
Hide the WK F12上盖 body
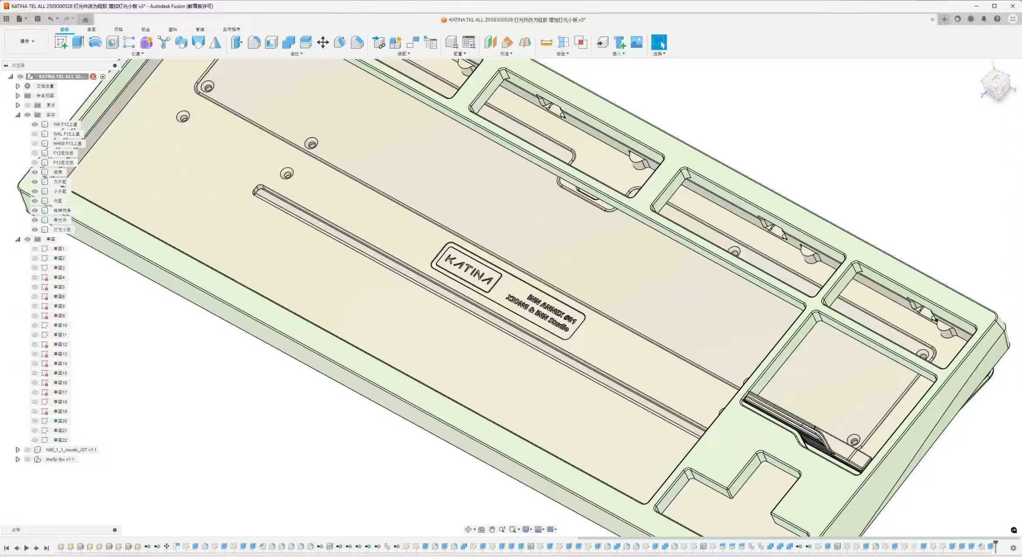35,124
